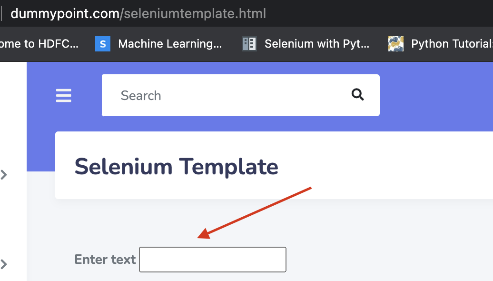Screen dimensions: 493x281
Task: Focus the Search input box
Action: [x=228, y=95]
